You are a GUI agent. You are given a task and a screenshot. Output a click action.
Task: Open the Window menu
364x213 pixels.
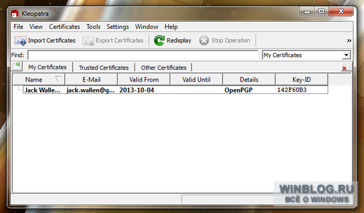coord(147,26)
